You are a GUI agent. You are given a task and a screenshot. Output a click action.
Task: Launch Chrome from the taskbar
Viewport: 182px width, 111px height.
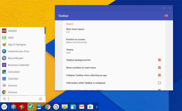(x=48, y=107)
